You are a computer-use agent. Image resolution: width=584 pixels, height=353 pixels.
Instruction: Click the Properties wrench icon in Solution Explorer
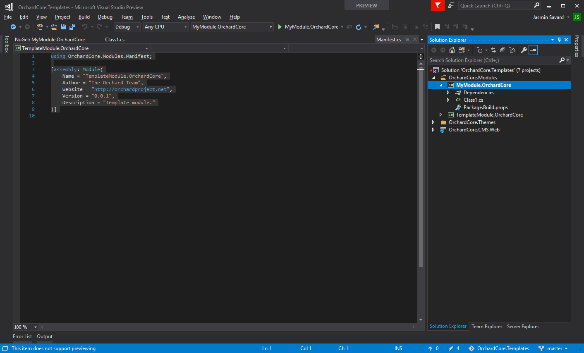coord(524,50)
